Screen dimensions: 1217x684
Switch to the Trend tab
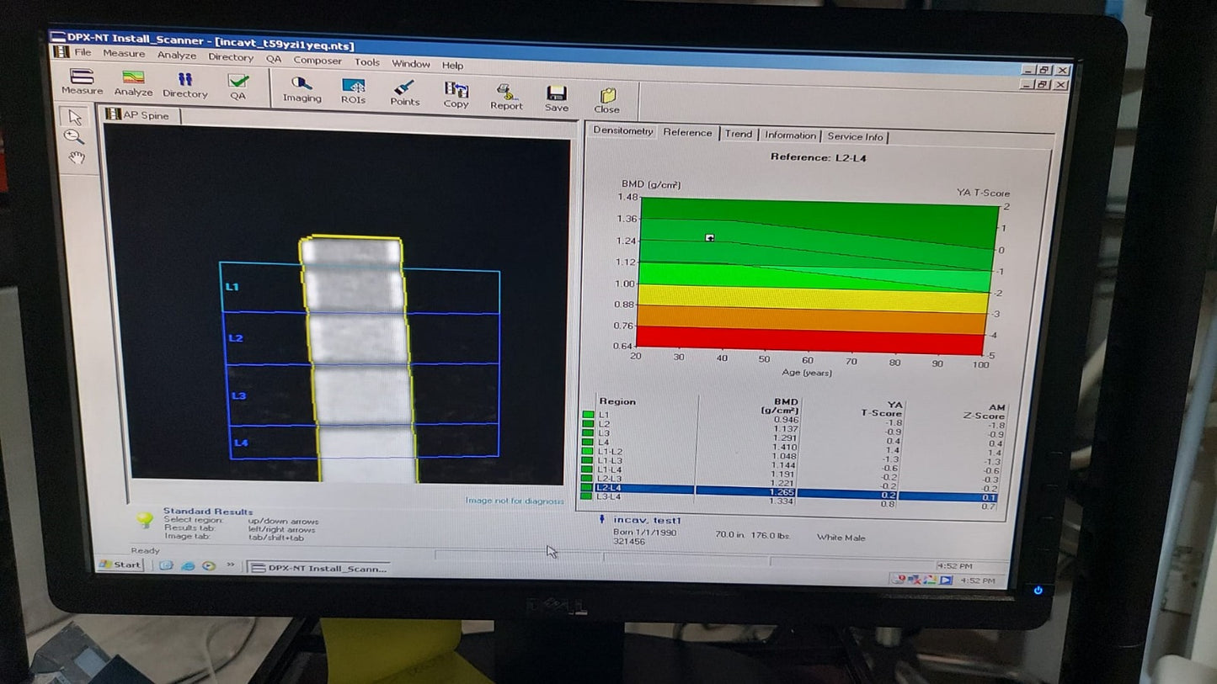(x=738, y=134)
